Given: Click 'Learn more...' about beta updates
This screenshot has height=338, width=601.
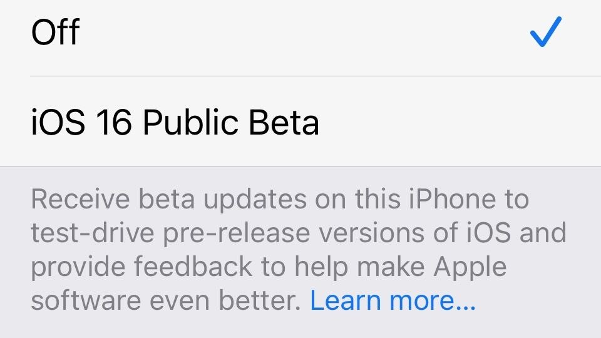Looking at the screenshot, I should [393, 300].
